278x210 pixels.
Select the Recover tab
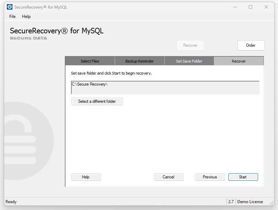238,61
